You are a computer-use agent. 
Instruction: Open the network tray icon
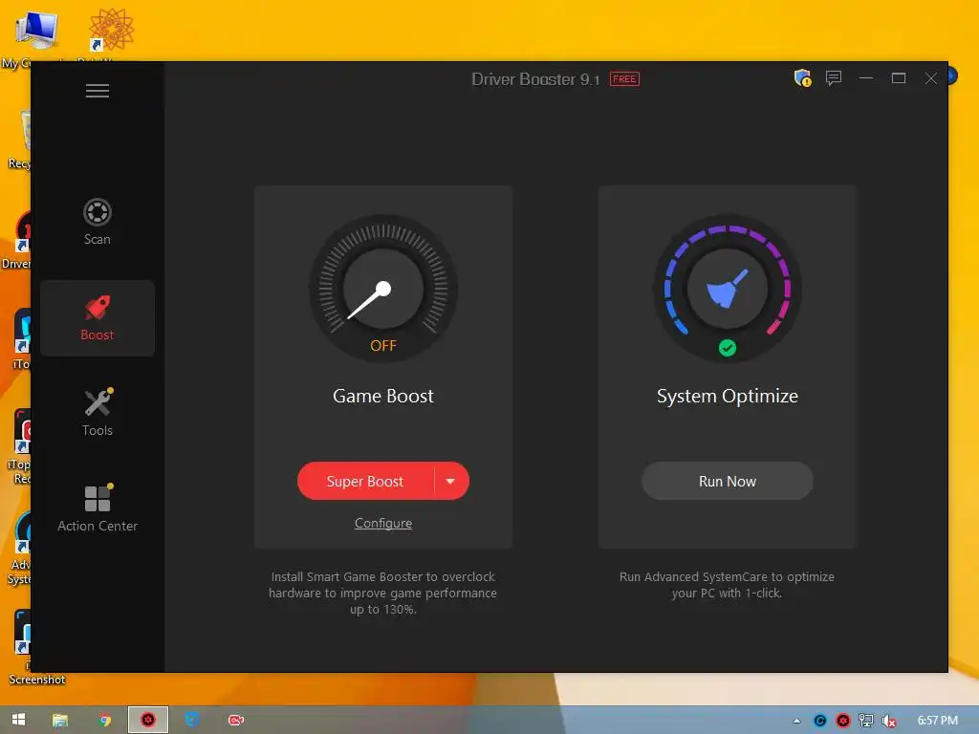click(x=866, y=721)
